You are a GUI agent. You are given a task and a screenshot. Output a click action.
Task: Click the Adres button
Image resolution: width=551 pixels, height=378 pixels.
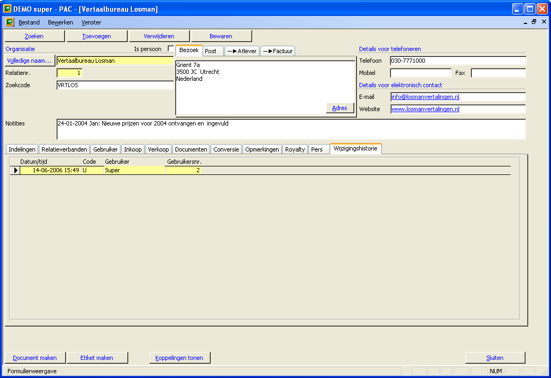pos(339,108)
